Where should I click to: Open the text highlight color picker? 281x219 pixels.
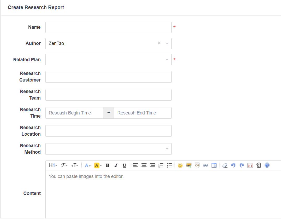pyautogui.click(x=98, y=165)
